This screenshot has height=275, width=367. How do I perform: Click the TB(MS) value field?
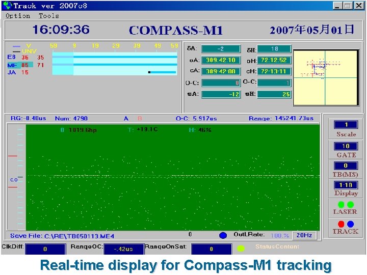[346, 166]
